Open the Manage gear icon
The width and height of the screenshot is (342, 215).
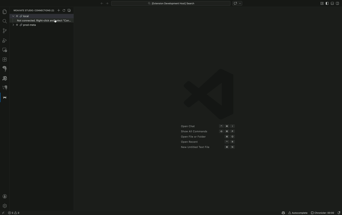click(5, 206)
